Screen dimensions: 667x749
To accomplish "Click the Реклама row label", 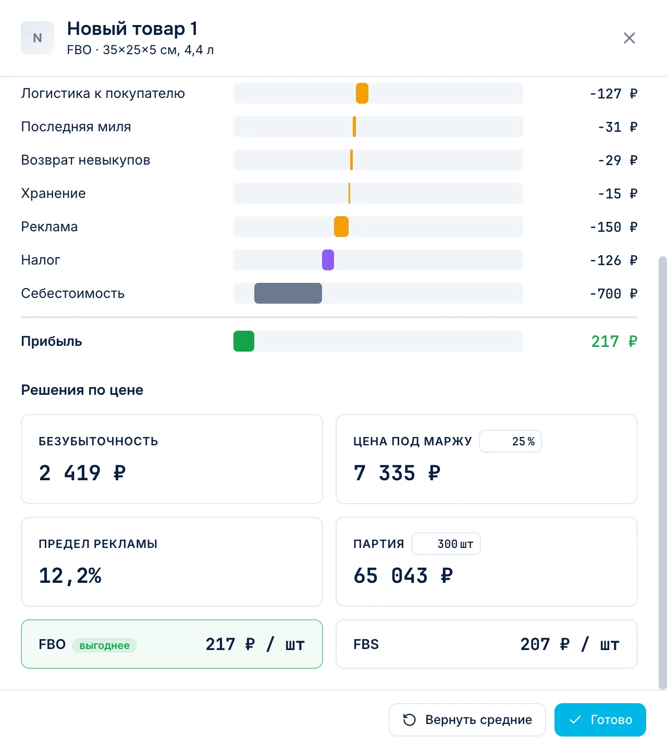I will click(x=50, y=227).
